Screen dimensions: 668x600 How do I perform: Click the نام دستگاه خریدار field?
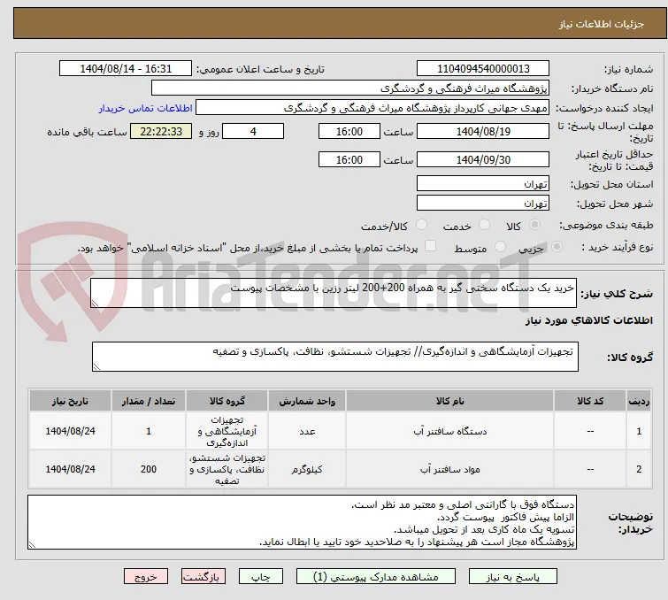[350, 88]
